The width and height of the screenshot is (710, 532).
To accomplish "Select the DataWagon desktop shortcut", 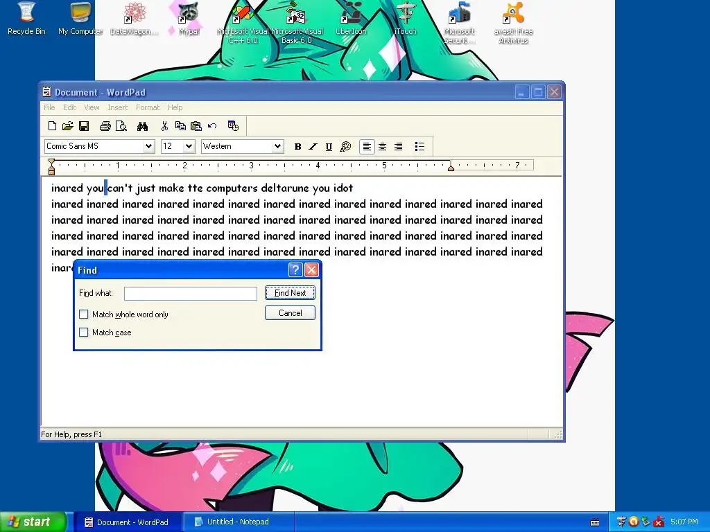I will pyautogui.click(x=135, y=19).
